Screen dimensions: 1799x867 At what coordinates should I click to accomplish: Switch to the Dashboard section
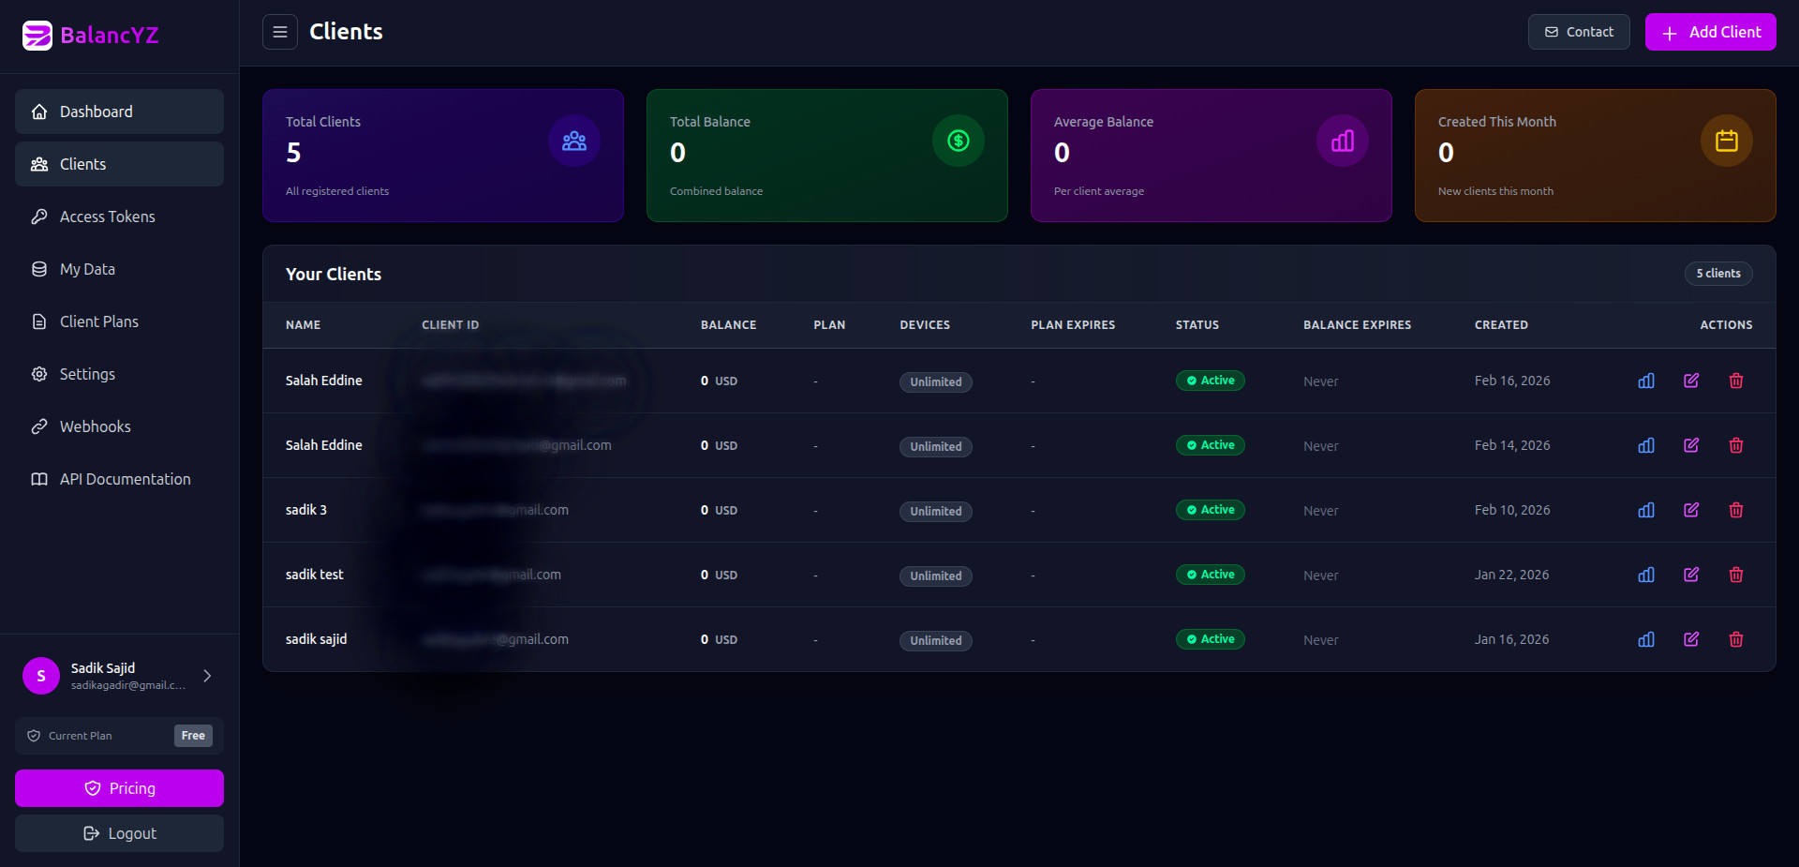(97, 112)
